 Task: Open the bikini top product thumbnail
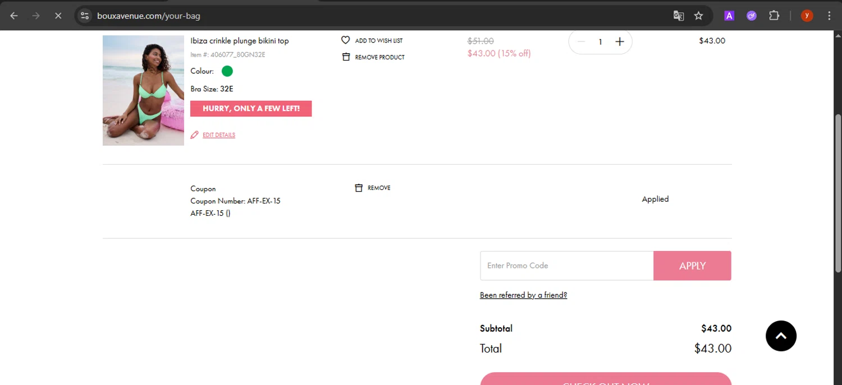(x=143, y=90)
